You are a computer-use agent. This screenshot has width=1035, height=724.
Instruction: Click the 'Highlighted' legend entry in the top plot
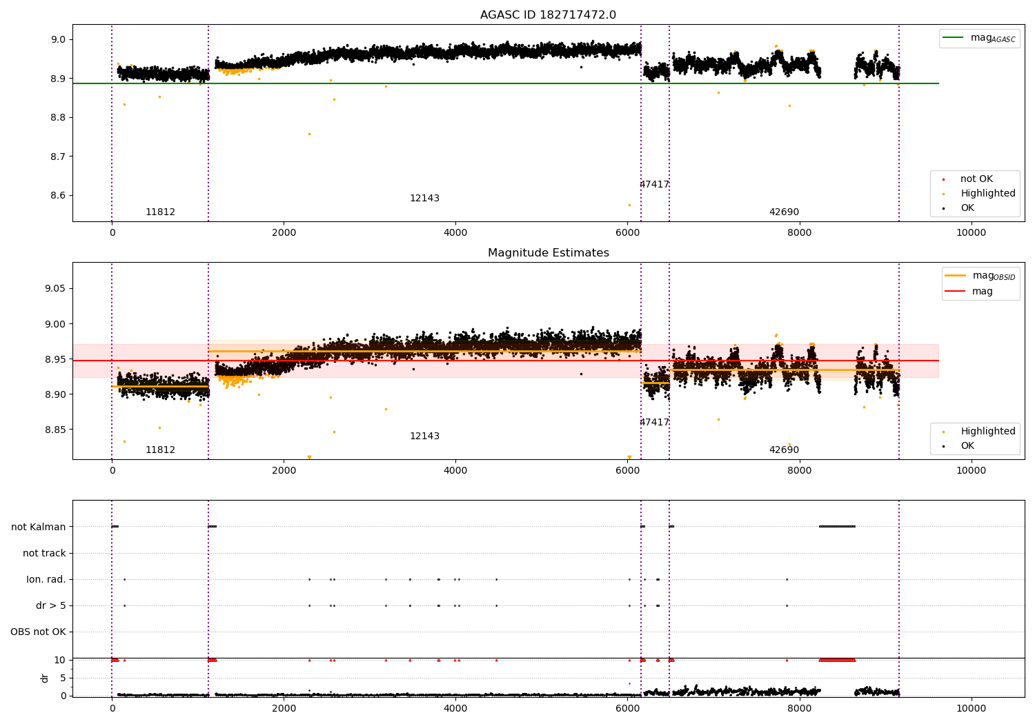point(978,194)
